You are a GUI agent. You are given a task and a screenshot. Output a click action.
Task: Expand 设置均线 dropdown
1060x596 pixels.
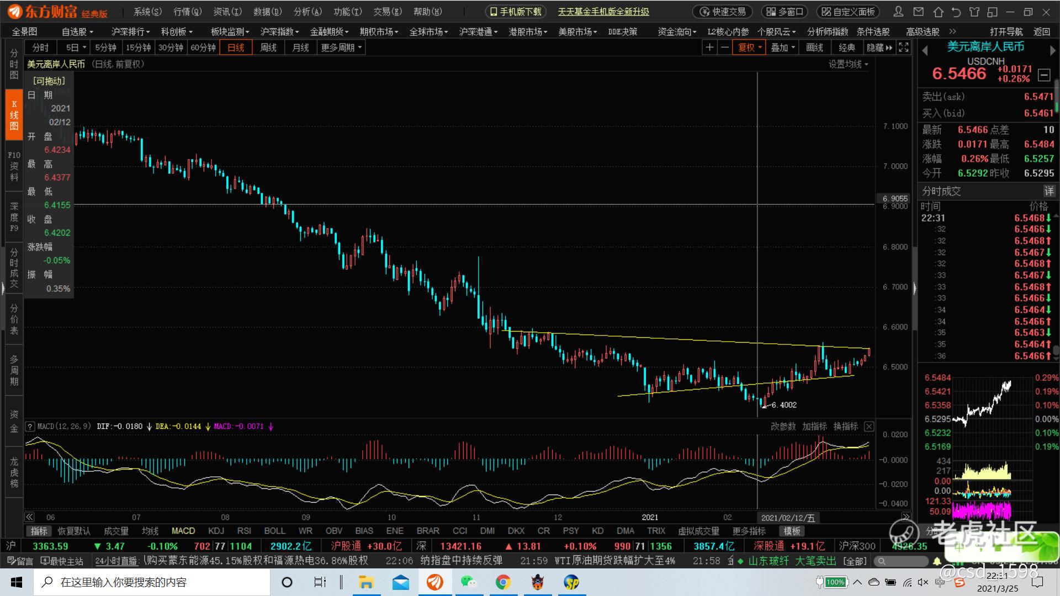[849, 64]
